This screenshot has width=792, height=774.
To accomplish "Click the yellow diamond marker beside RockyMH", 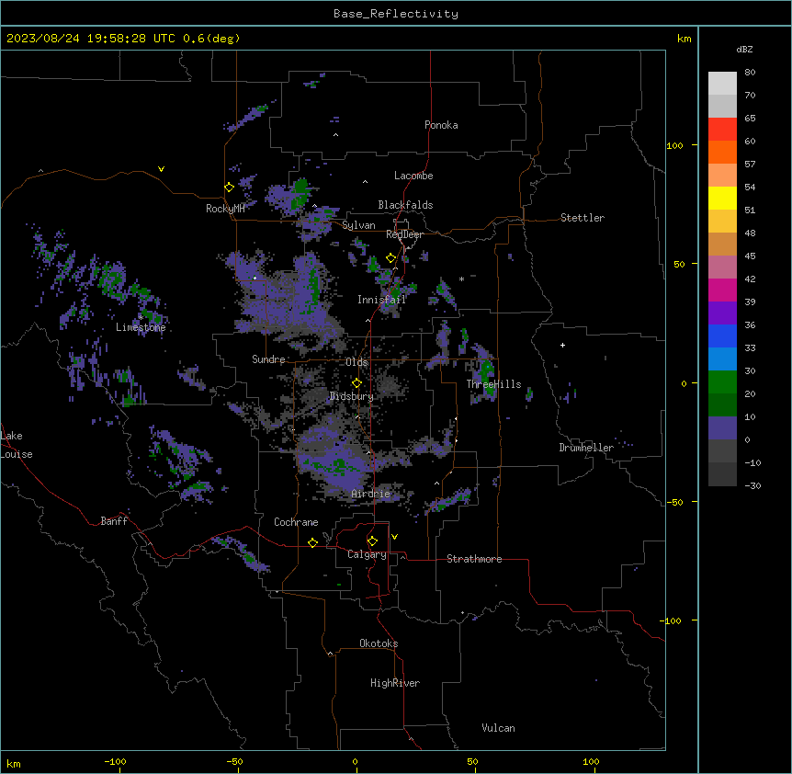I will coord(230,188).
